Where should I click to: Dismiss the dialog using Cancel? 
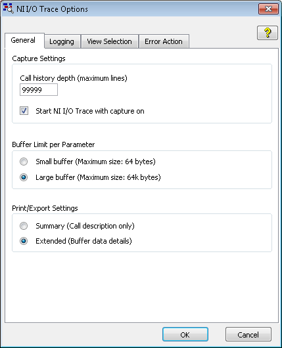(x=248, y=334)
